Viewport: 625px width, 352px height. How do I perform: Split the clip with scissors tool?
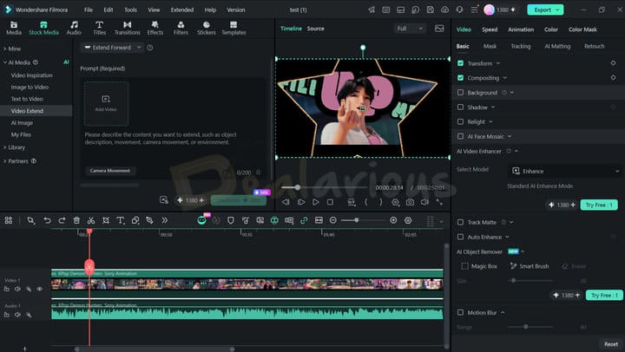(x=91, y=220)
